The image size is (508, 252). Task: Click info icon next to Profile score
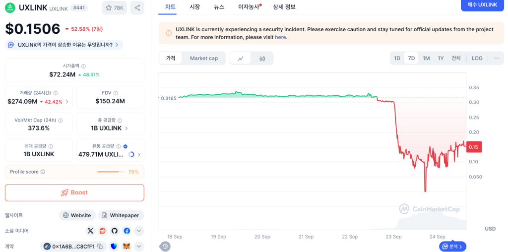coord(43,172)
